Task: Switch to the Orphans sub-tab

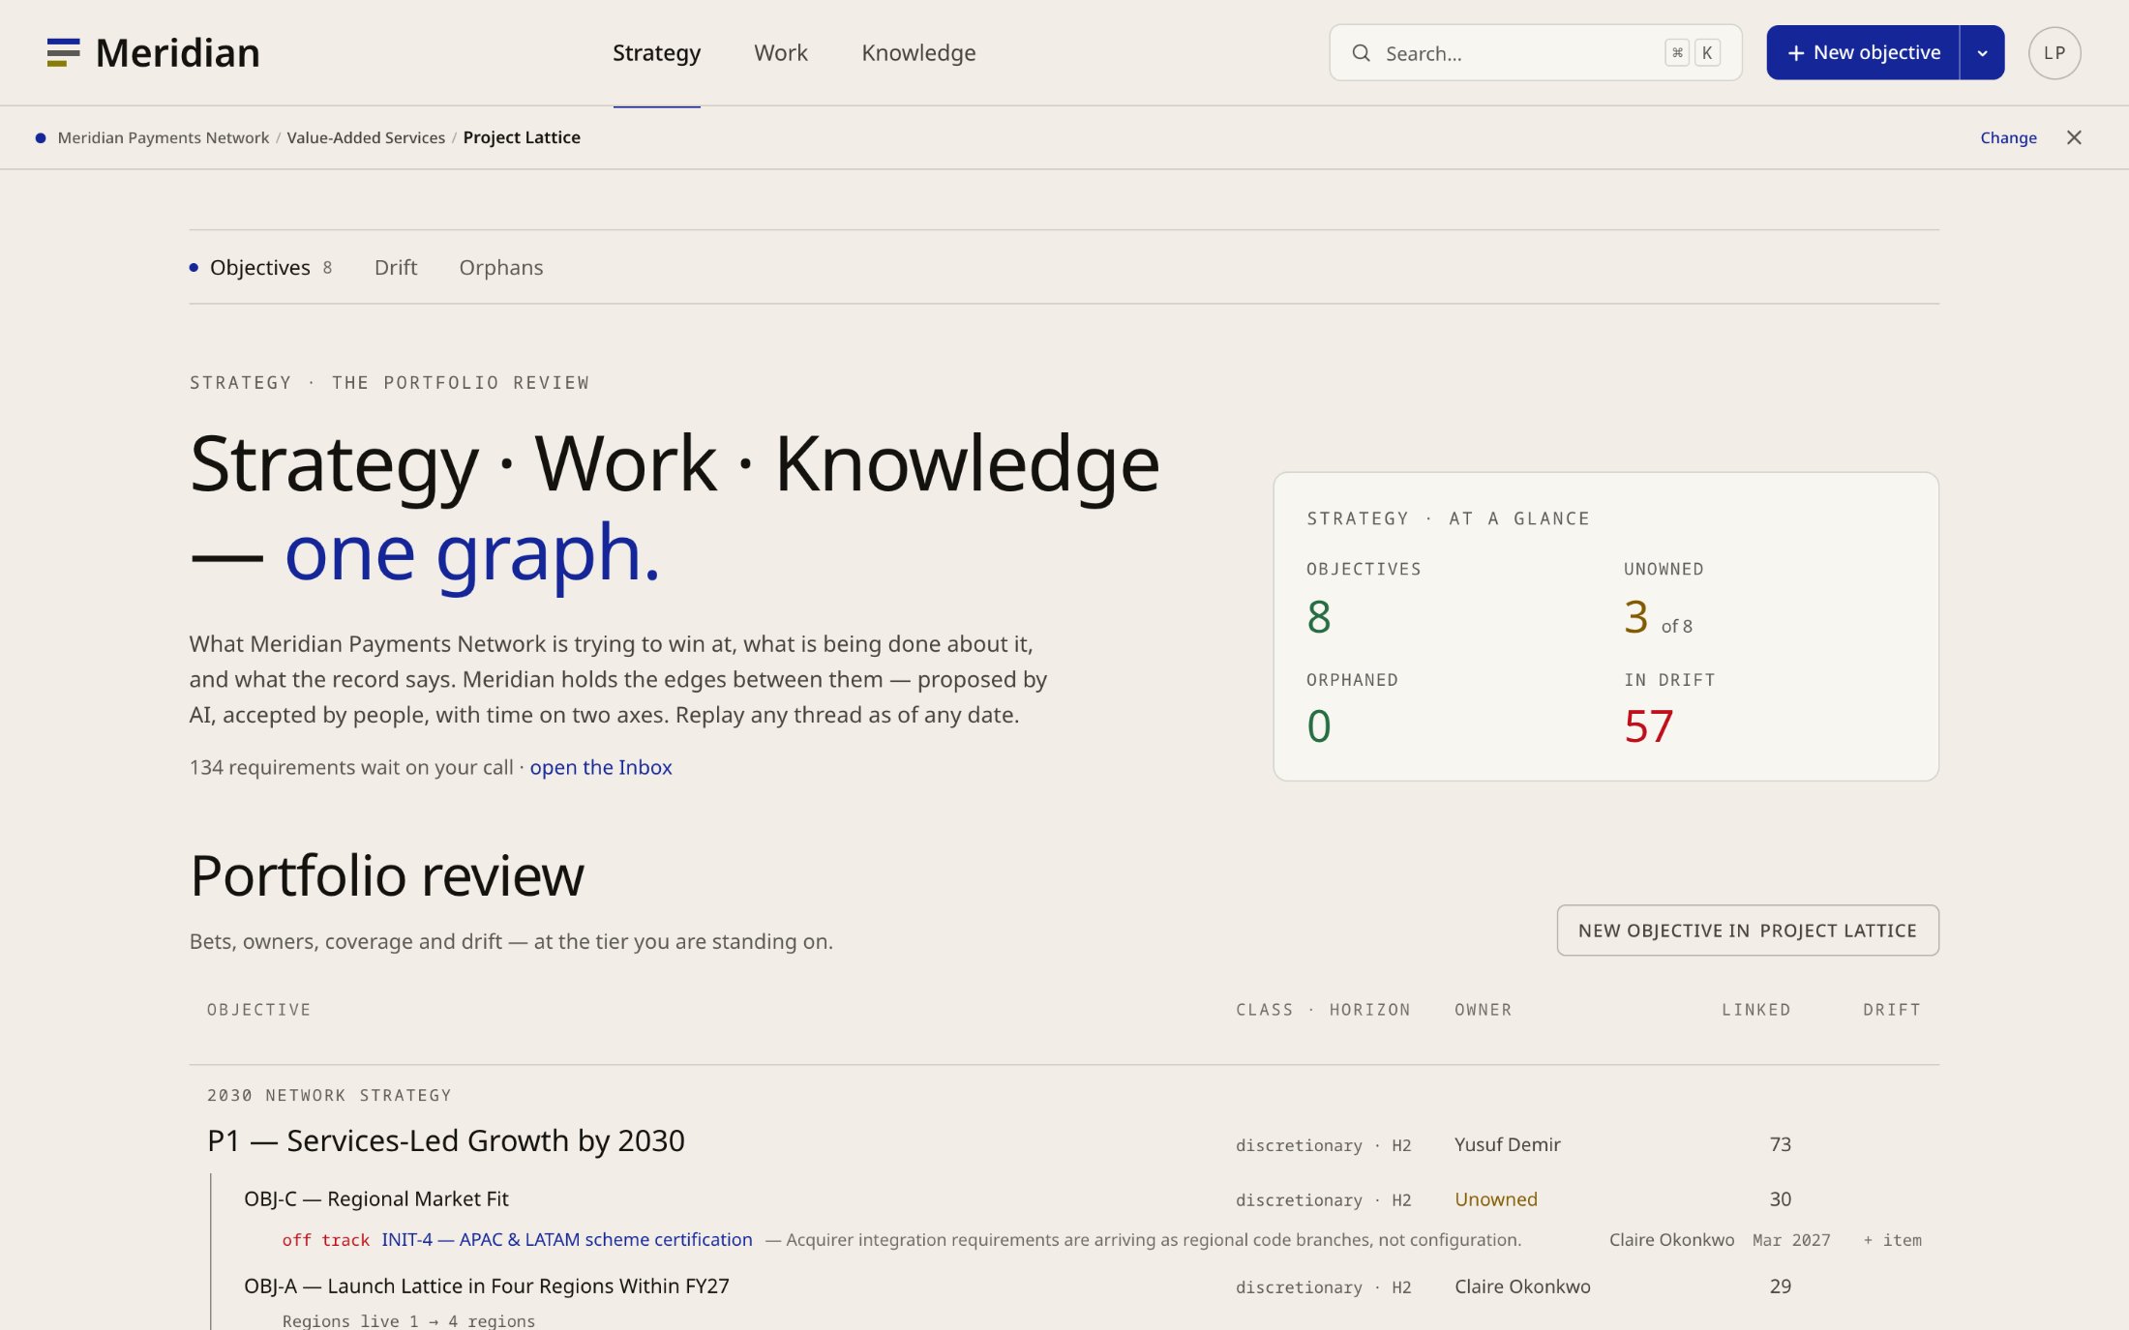Action: pyautogui.click(x=500, y=267)
